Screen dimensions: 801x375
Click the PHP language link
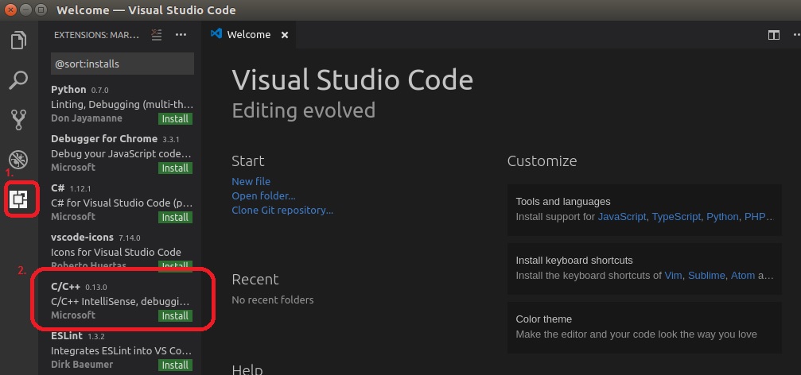[755, 217]
